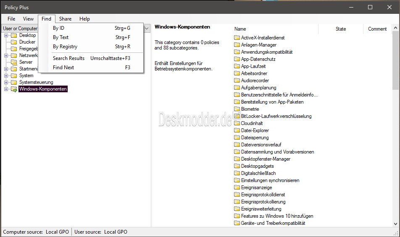Click the Windows-Komponenten folder icon in tree
400x237 pixels.
(x=14, y=89)
